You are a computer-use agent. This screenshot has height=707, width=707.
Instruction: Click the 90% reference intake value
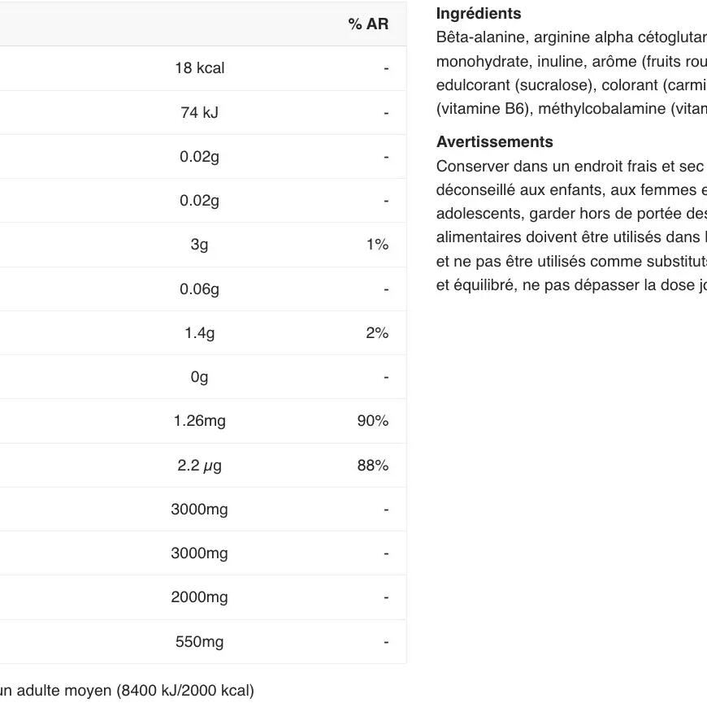(373, 421)
